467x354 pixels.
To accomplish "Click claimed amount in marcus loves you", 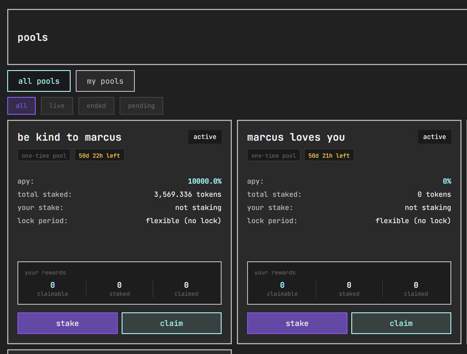I will (x=416, y=285).
